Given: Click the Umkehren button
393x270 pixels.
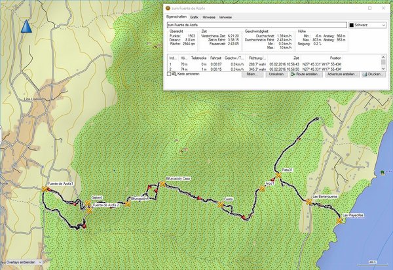Looking at the screenshot, I should 276,75.
